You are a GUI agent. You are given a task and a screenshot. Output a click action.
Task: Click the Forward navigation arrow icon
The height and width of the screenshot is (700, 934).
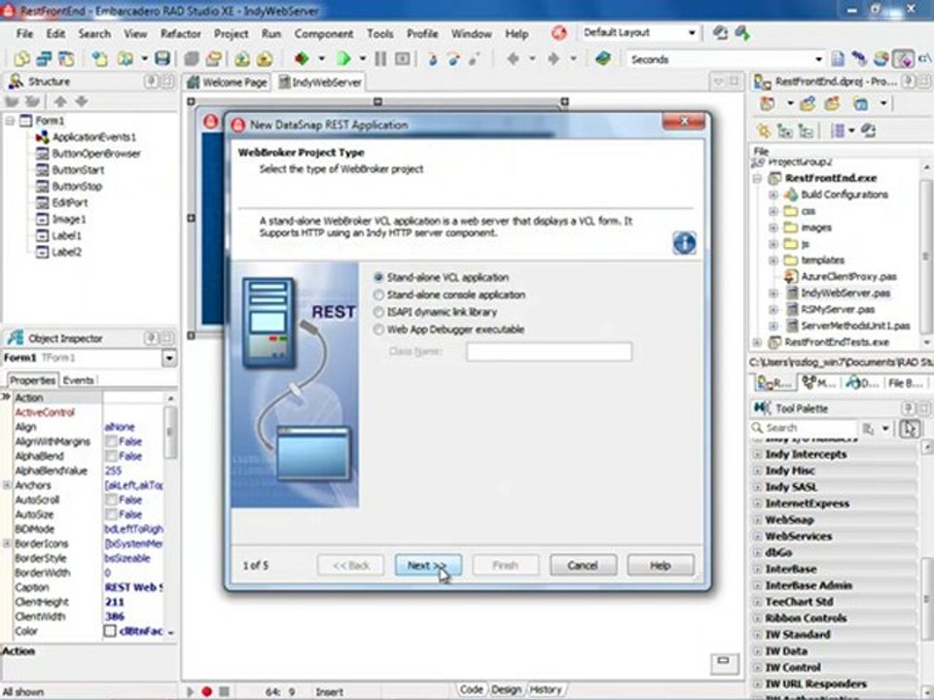(554, 58)
